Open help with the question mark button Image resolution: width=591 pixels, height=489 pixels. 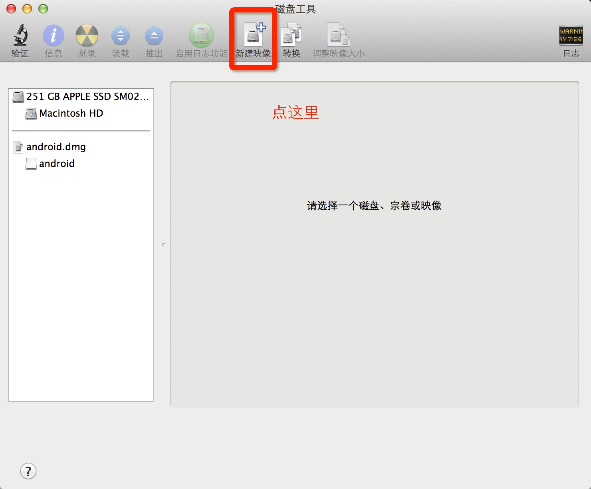pos(28,471)
